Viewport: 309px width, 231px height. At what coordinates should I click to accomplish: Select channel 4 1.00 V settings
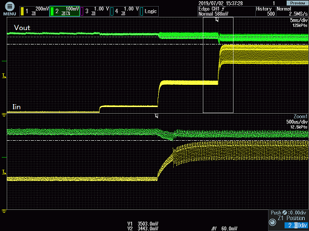pos(124,11)
